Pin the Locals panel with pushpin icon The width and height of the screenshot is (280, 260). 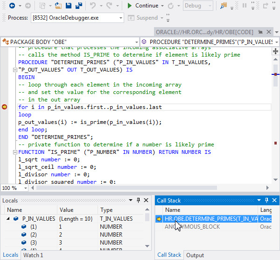coord(138,201)
